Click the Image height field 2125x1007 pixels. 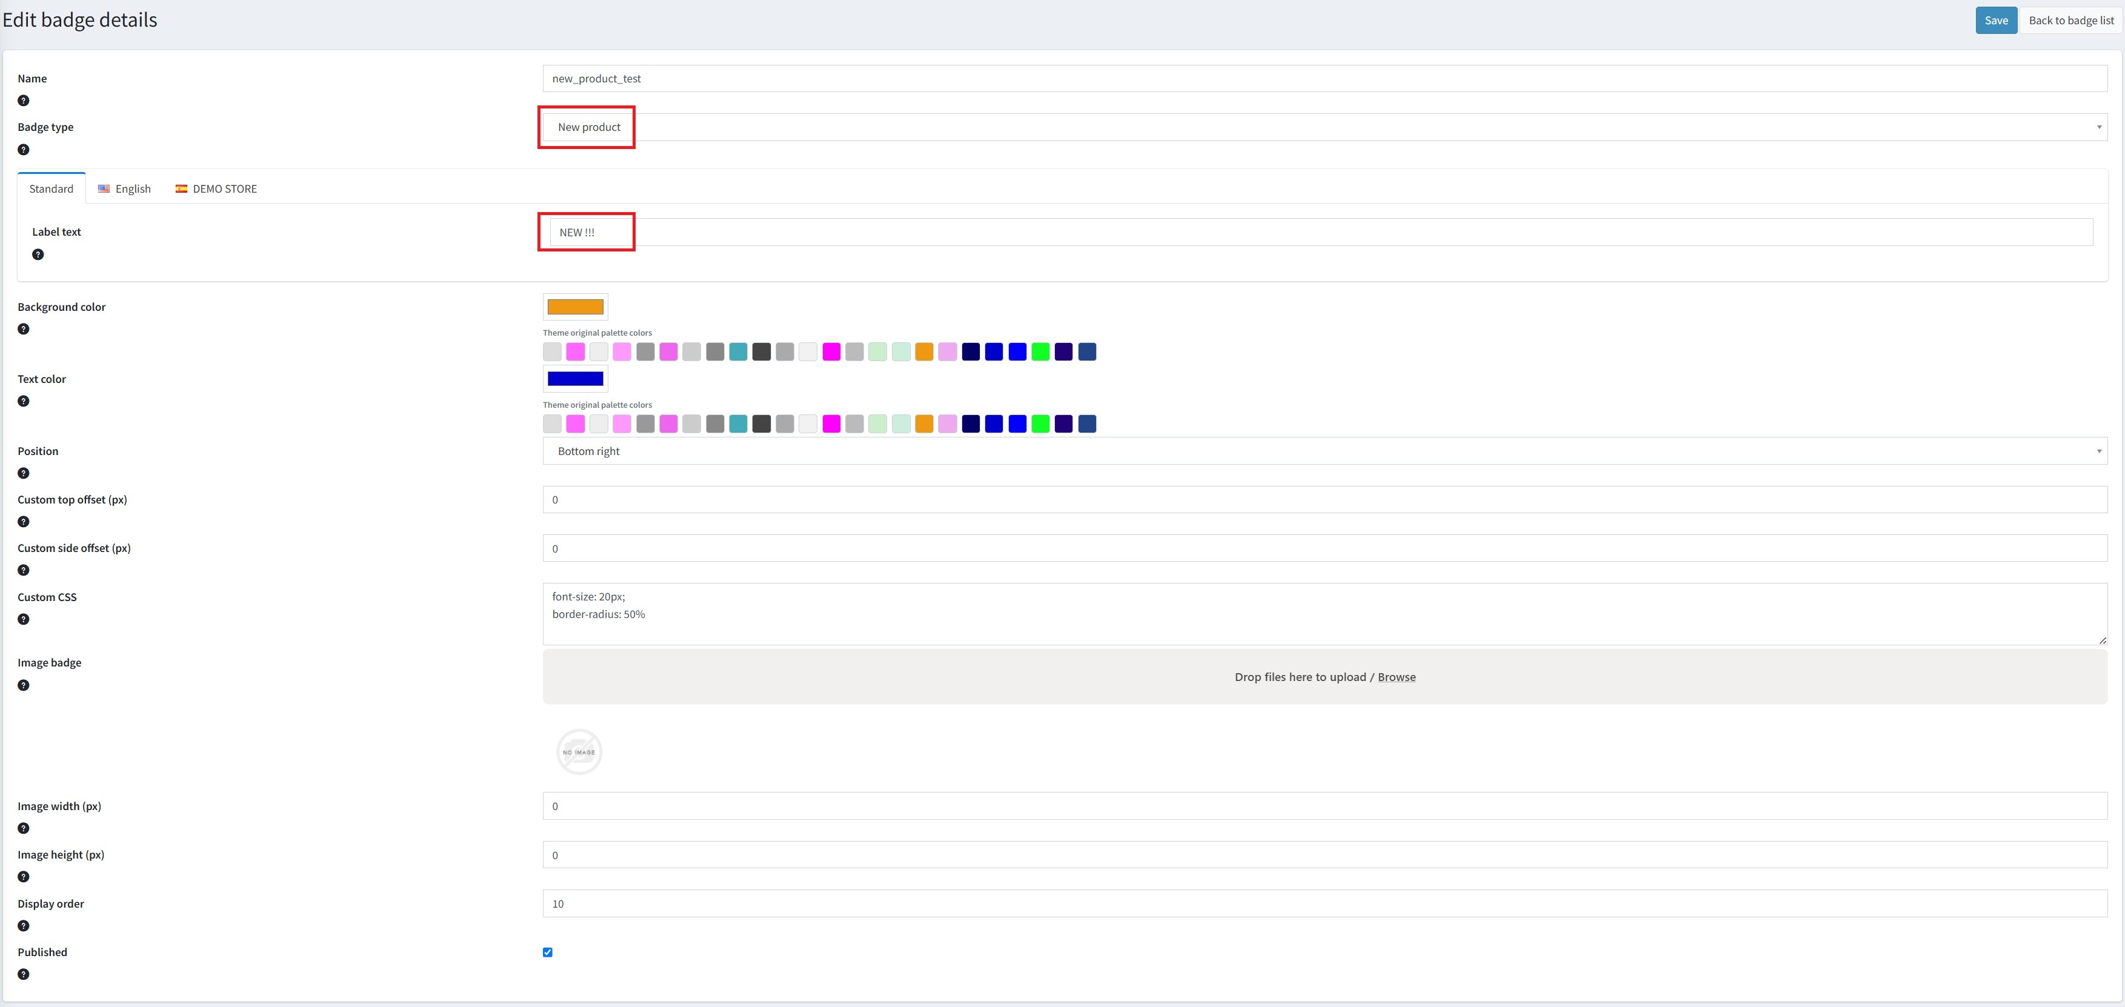[1325, 856]
